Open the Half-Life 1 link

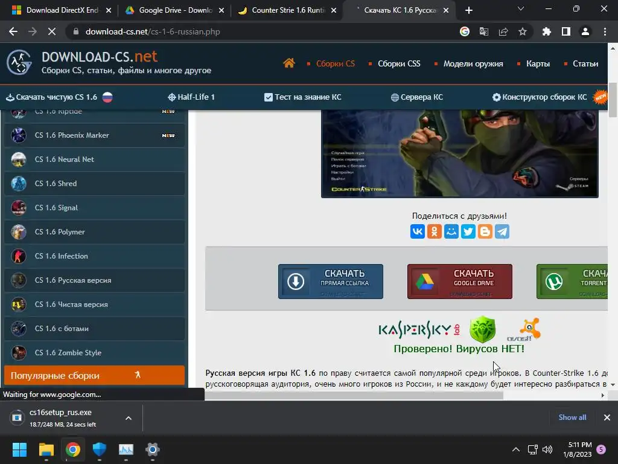point(191,97)
